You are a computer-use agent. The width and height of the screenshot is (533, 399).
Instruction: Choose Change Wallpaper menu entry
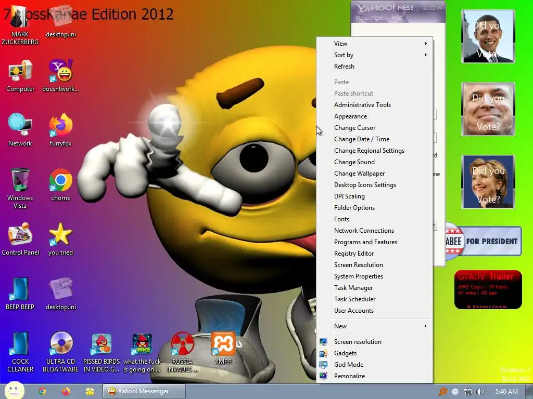[375, 174]
